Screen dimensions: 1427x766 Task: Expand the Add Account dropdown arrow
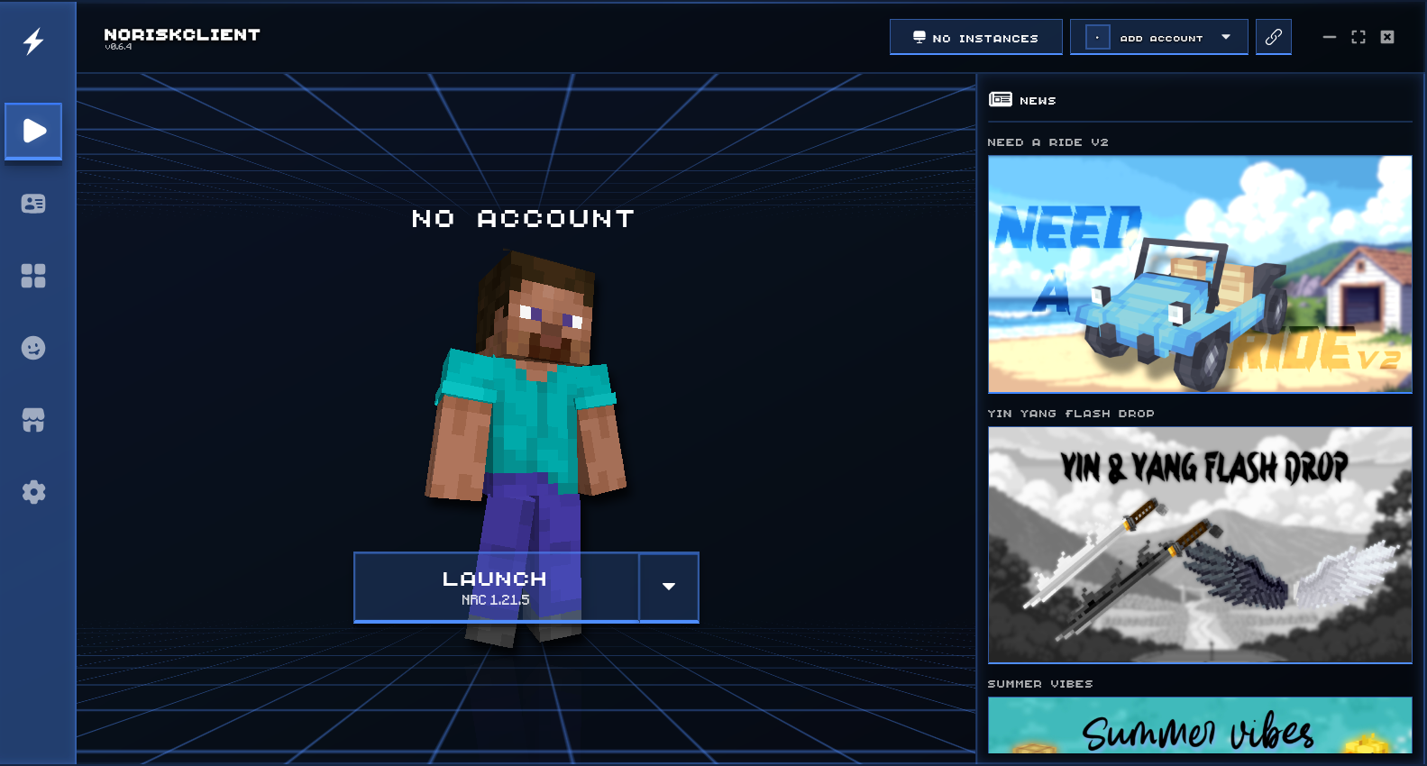[1226, 38]
